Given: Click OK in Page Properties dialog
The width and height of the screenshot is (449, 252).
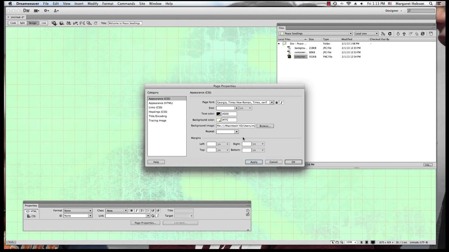Looking at the screenshot, I should point(293,162).
